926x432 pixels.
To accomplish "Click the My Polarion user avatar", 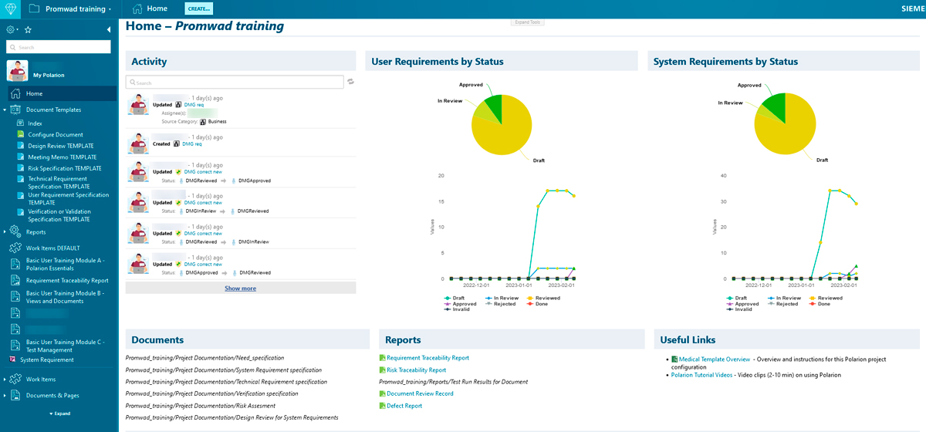I will pyautogui.click(x=17, y=71).
